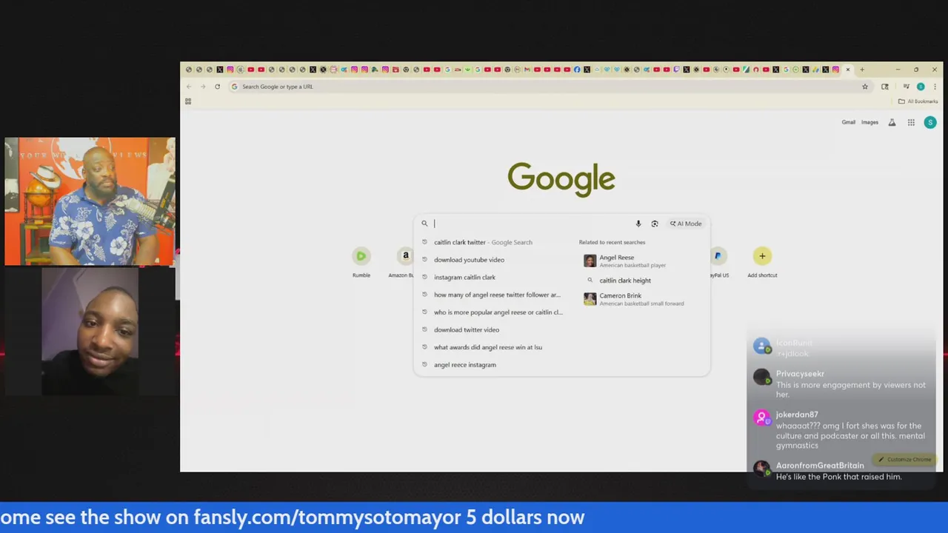Open AI Mode in search box
This screenshot has height=533, width=948.
[x=686, y=224]
